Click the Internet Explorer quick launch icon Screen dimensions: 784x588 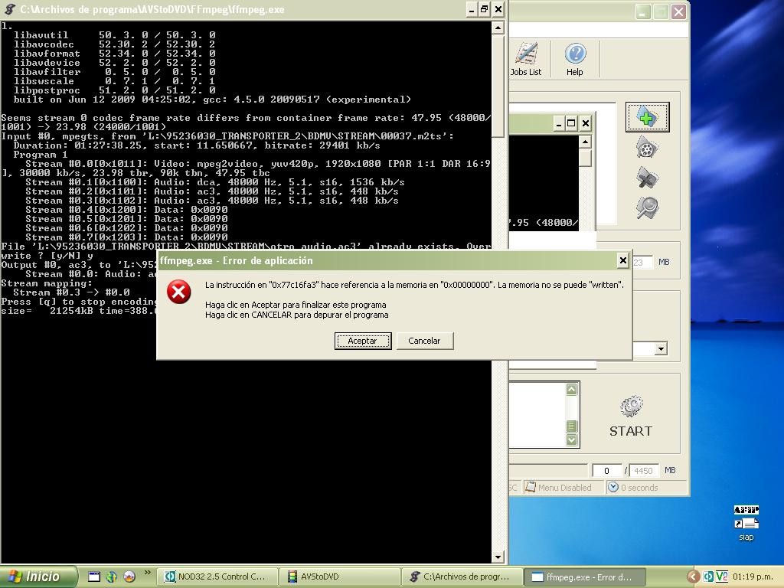[x=112, y=577]
